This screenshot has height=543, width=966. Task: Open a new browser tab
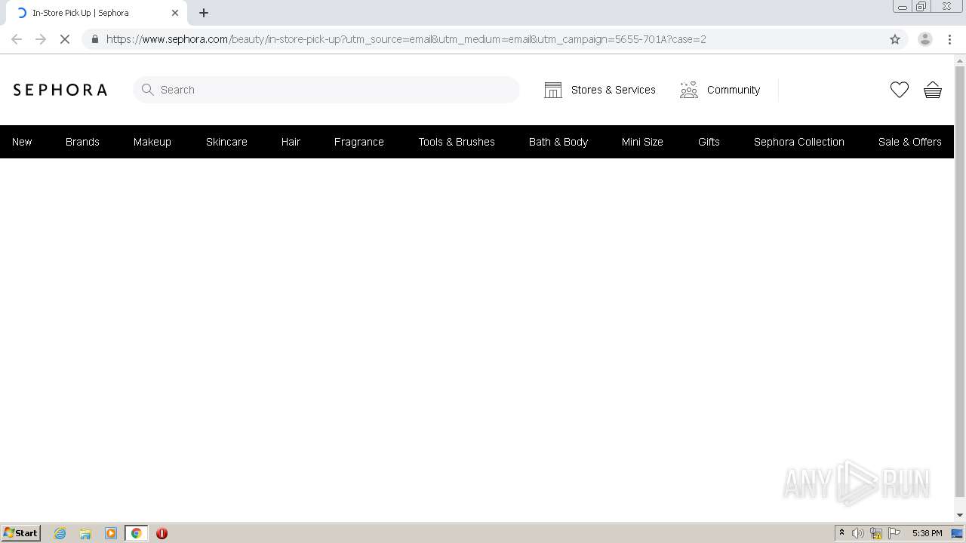(x=204, y=13)
